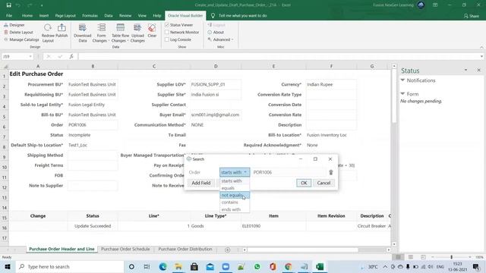The height and width of the screenshot is (273, 486).
Task: Open File Explorer from the taskbar
Action: click(178, 266)
